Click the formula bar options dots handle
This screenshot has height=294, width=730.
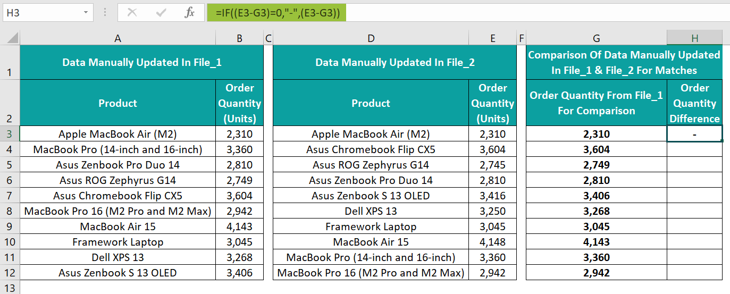tap(105, 12)
